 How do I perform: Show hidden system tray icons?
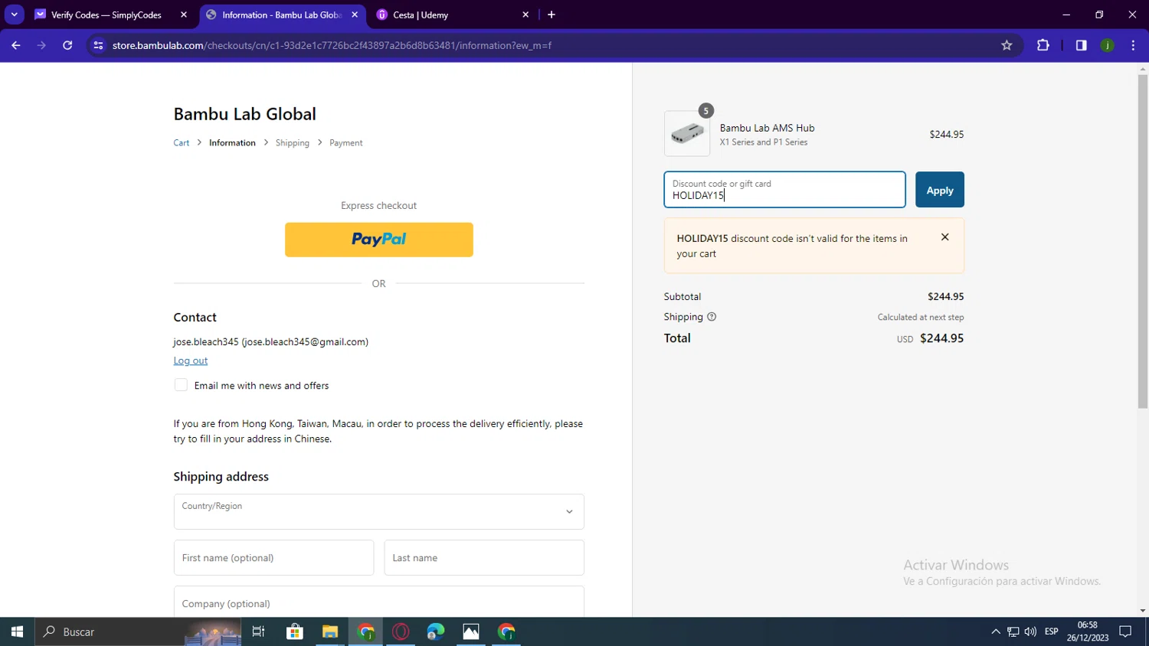pos(995,631)
